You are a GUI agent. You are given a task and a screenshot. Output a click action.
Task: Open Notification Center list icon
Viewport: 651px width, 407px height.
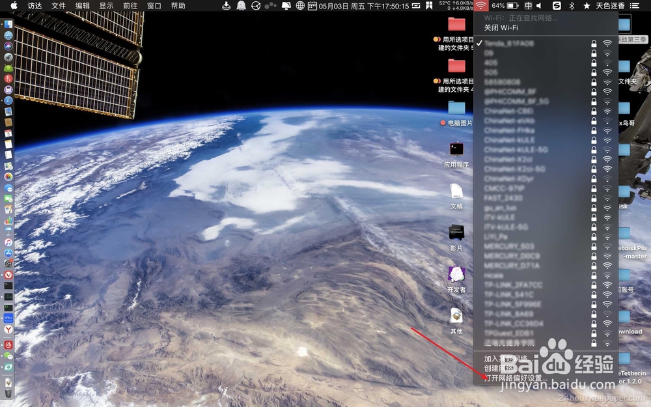tap(634, 5)
